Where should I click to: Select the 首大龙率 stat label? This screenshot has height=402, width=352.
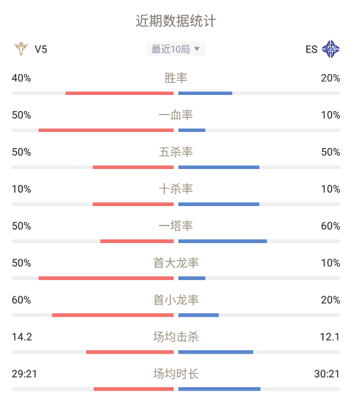pos(176,263)
